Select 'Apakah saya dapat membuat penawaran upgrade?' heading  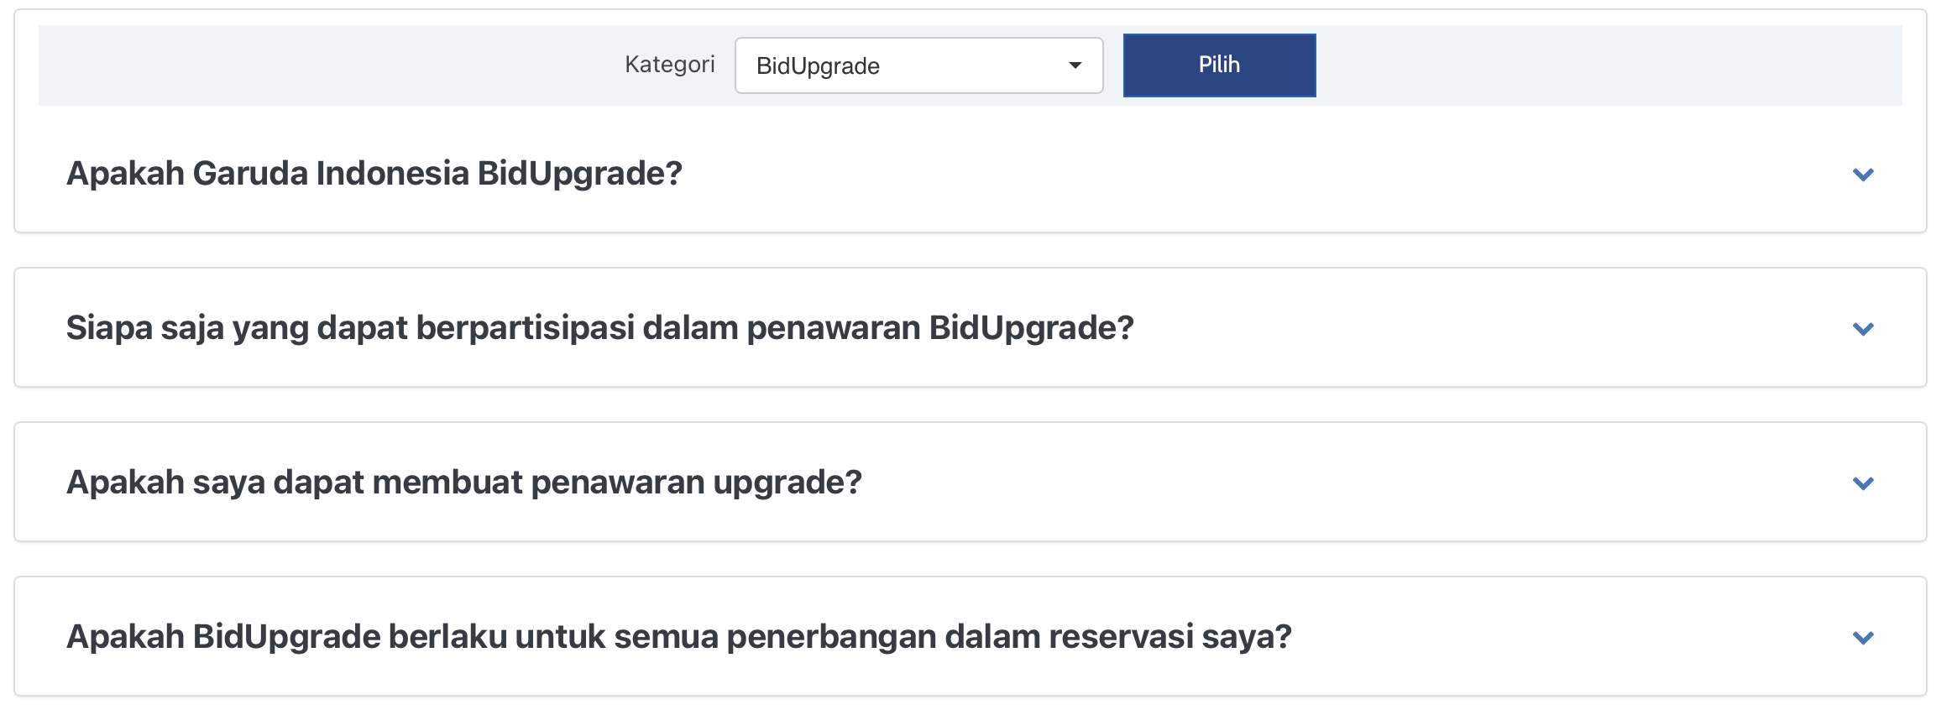tap(464, 483)
